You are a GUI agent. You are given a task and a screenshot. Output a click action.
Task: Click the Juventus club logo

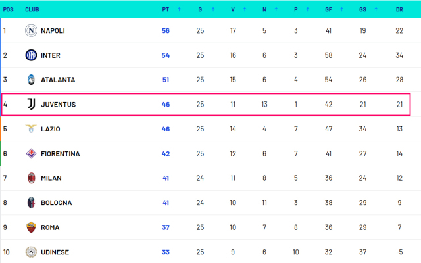click(31, 104)
